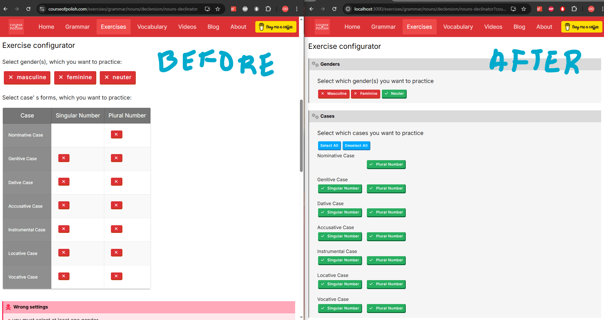Reload the left browser page

coord(28,9)
